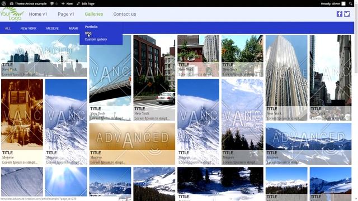
Task: Choose Custom gallery in Galleries submenu
Action: point(96,40)
